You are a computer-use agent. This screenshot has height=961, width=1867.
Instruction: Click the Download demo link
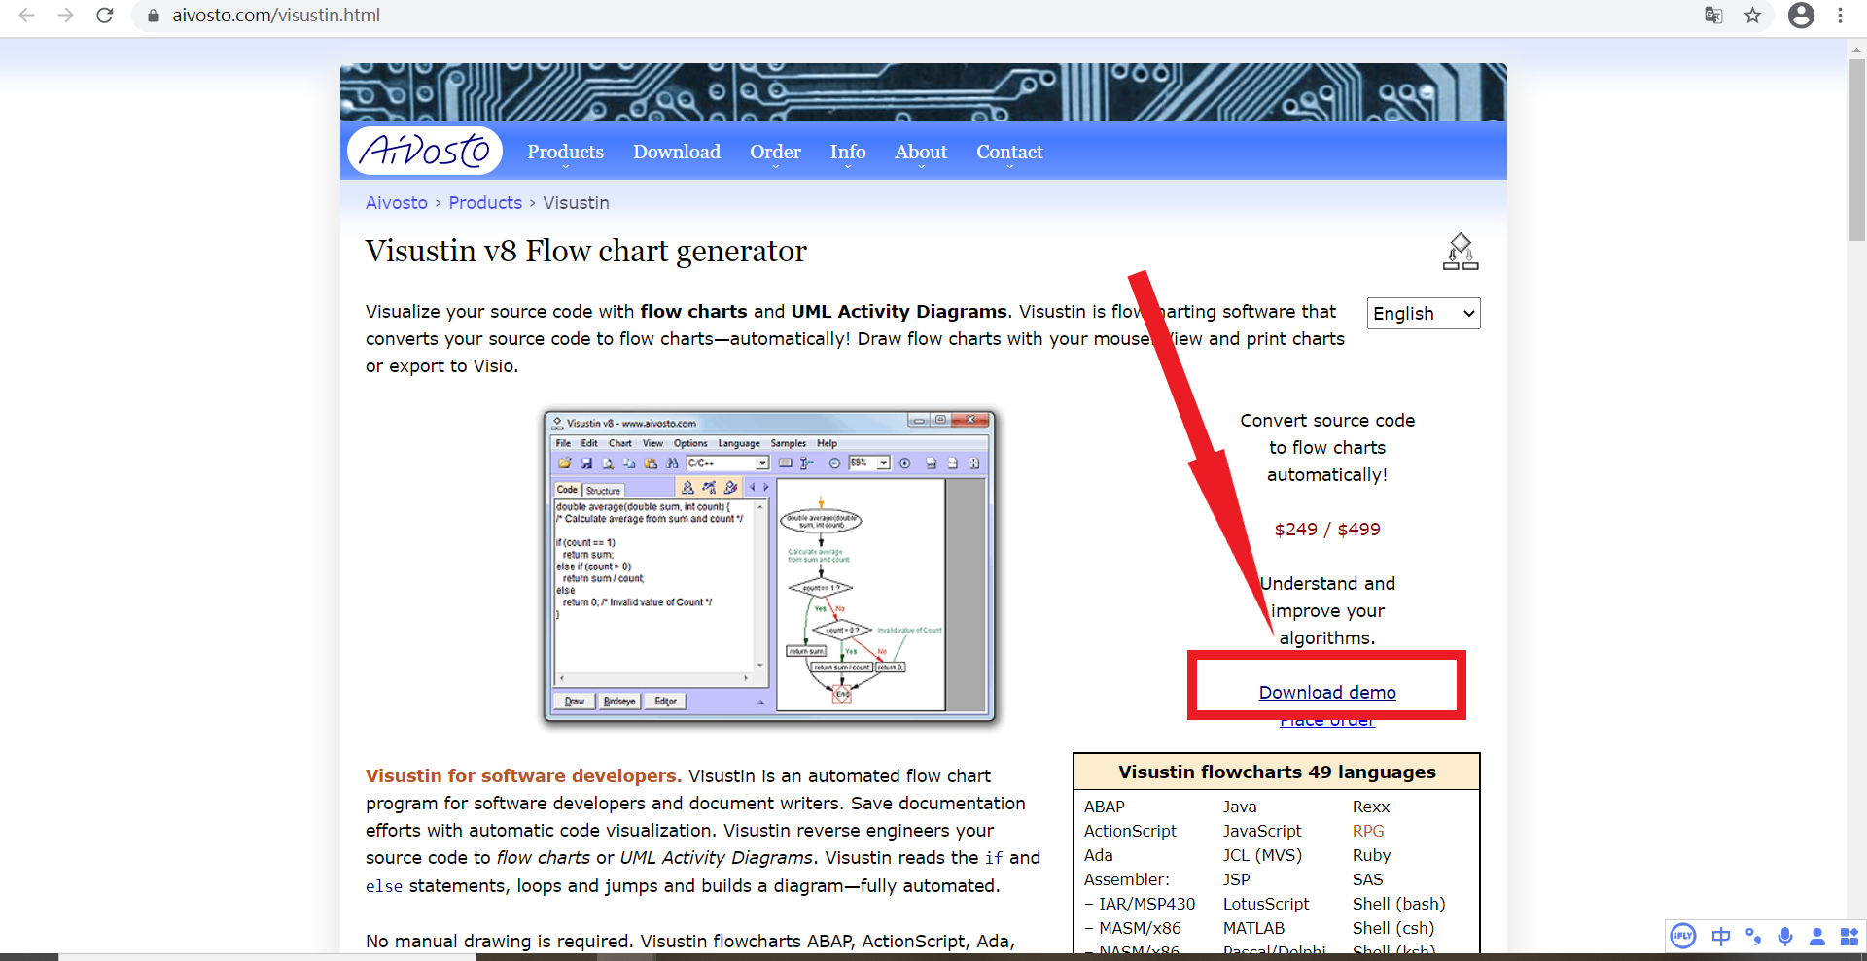1327,692
